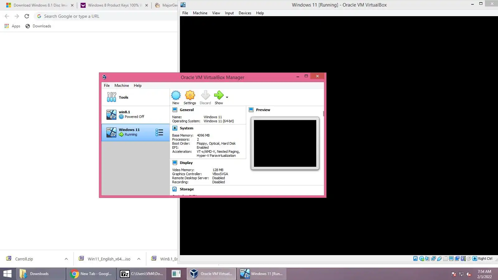Click the Discard saved state icon
Image resolution: width=498 pixels, height=280 pixels.
(205, 95)
